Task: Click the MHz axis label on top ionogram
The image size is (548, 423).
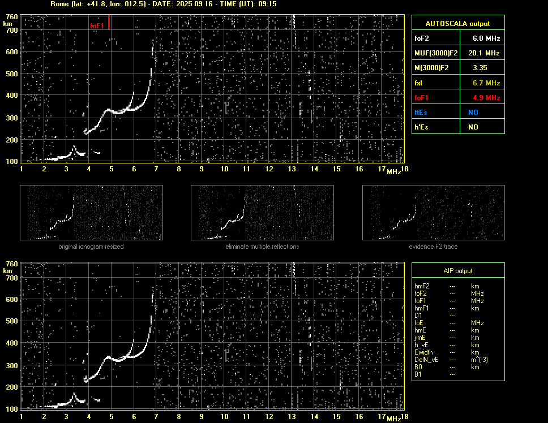Action: [x=393, y=171]
